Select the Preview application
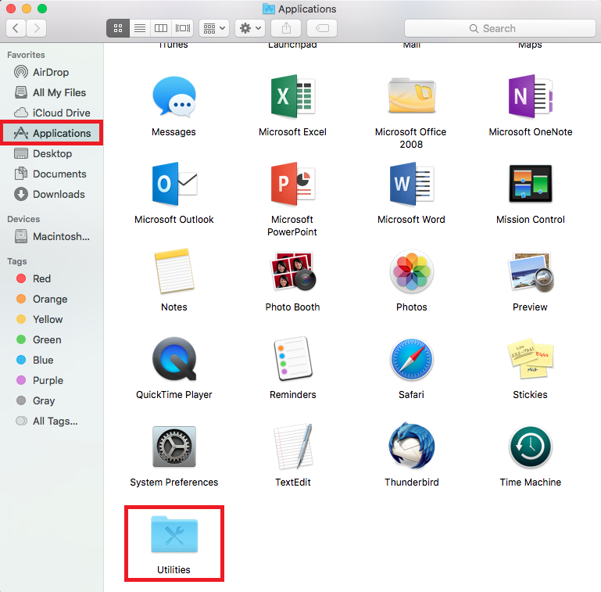 (531, 271)
